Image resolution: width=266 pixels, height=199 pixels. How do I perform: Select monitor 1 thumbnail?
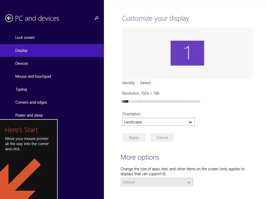[187, 53]
